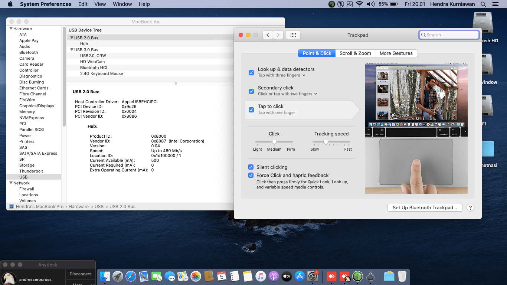Open the Mail app in the Dock
The height and width of the screenshot is (285, 507).
pyautogui.click(x=144, y=276)
